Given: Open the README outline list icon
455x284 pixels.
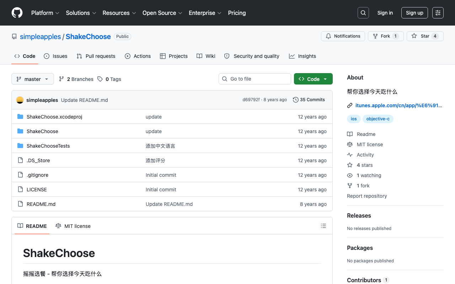Looking at the screenshot, I should point(323,226).
